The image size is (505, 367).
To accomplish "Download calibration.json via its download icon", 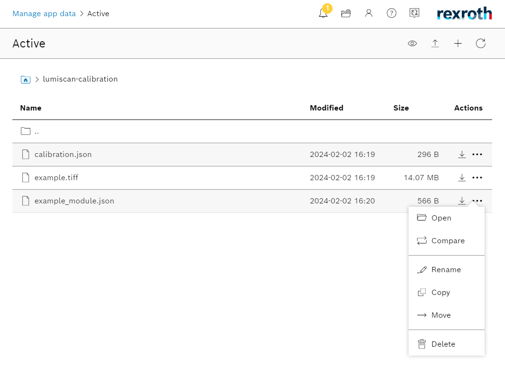I will (x=462, y=154).
